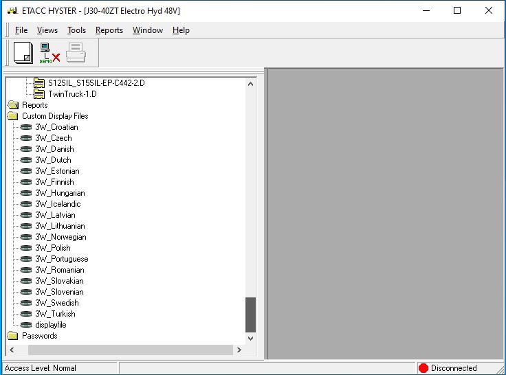The image size is (506, 375).
Task: Click the chip icon beside 3W_Finnish
Action: (26, 182)
